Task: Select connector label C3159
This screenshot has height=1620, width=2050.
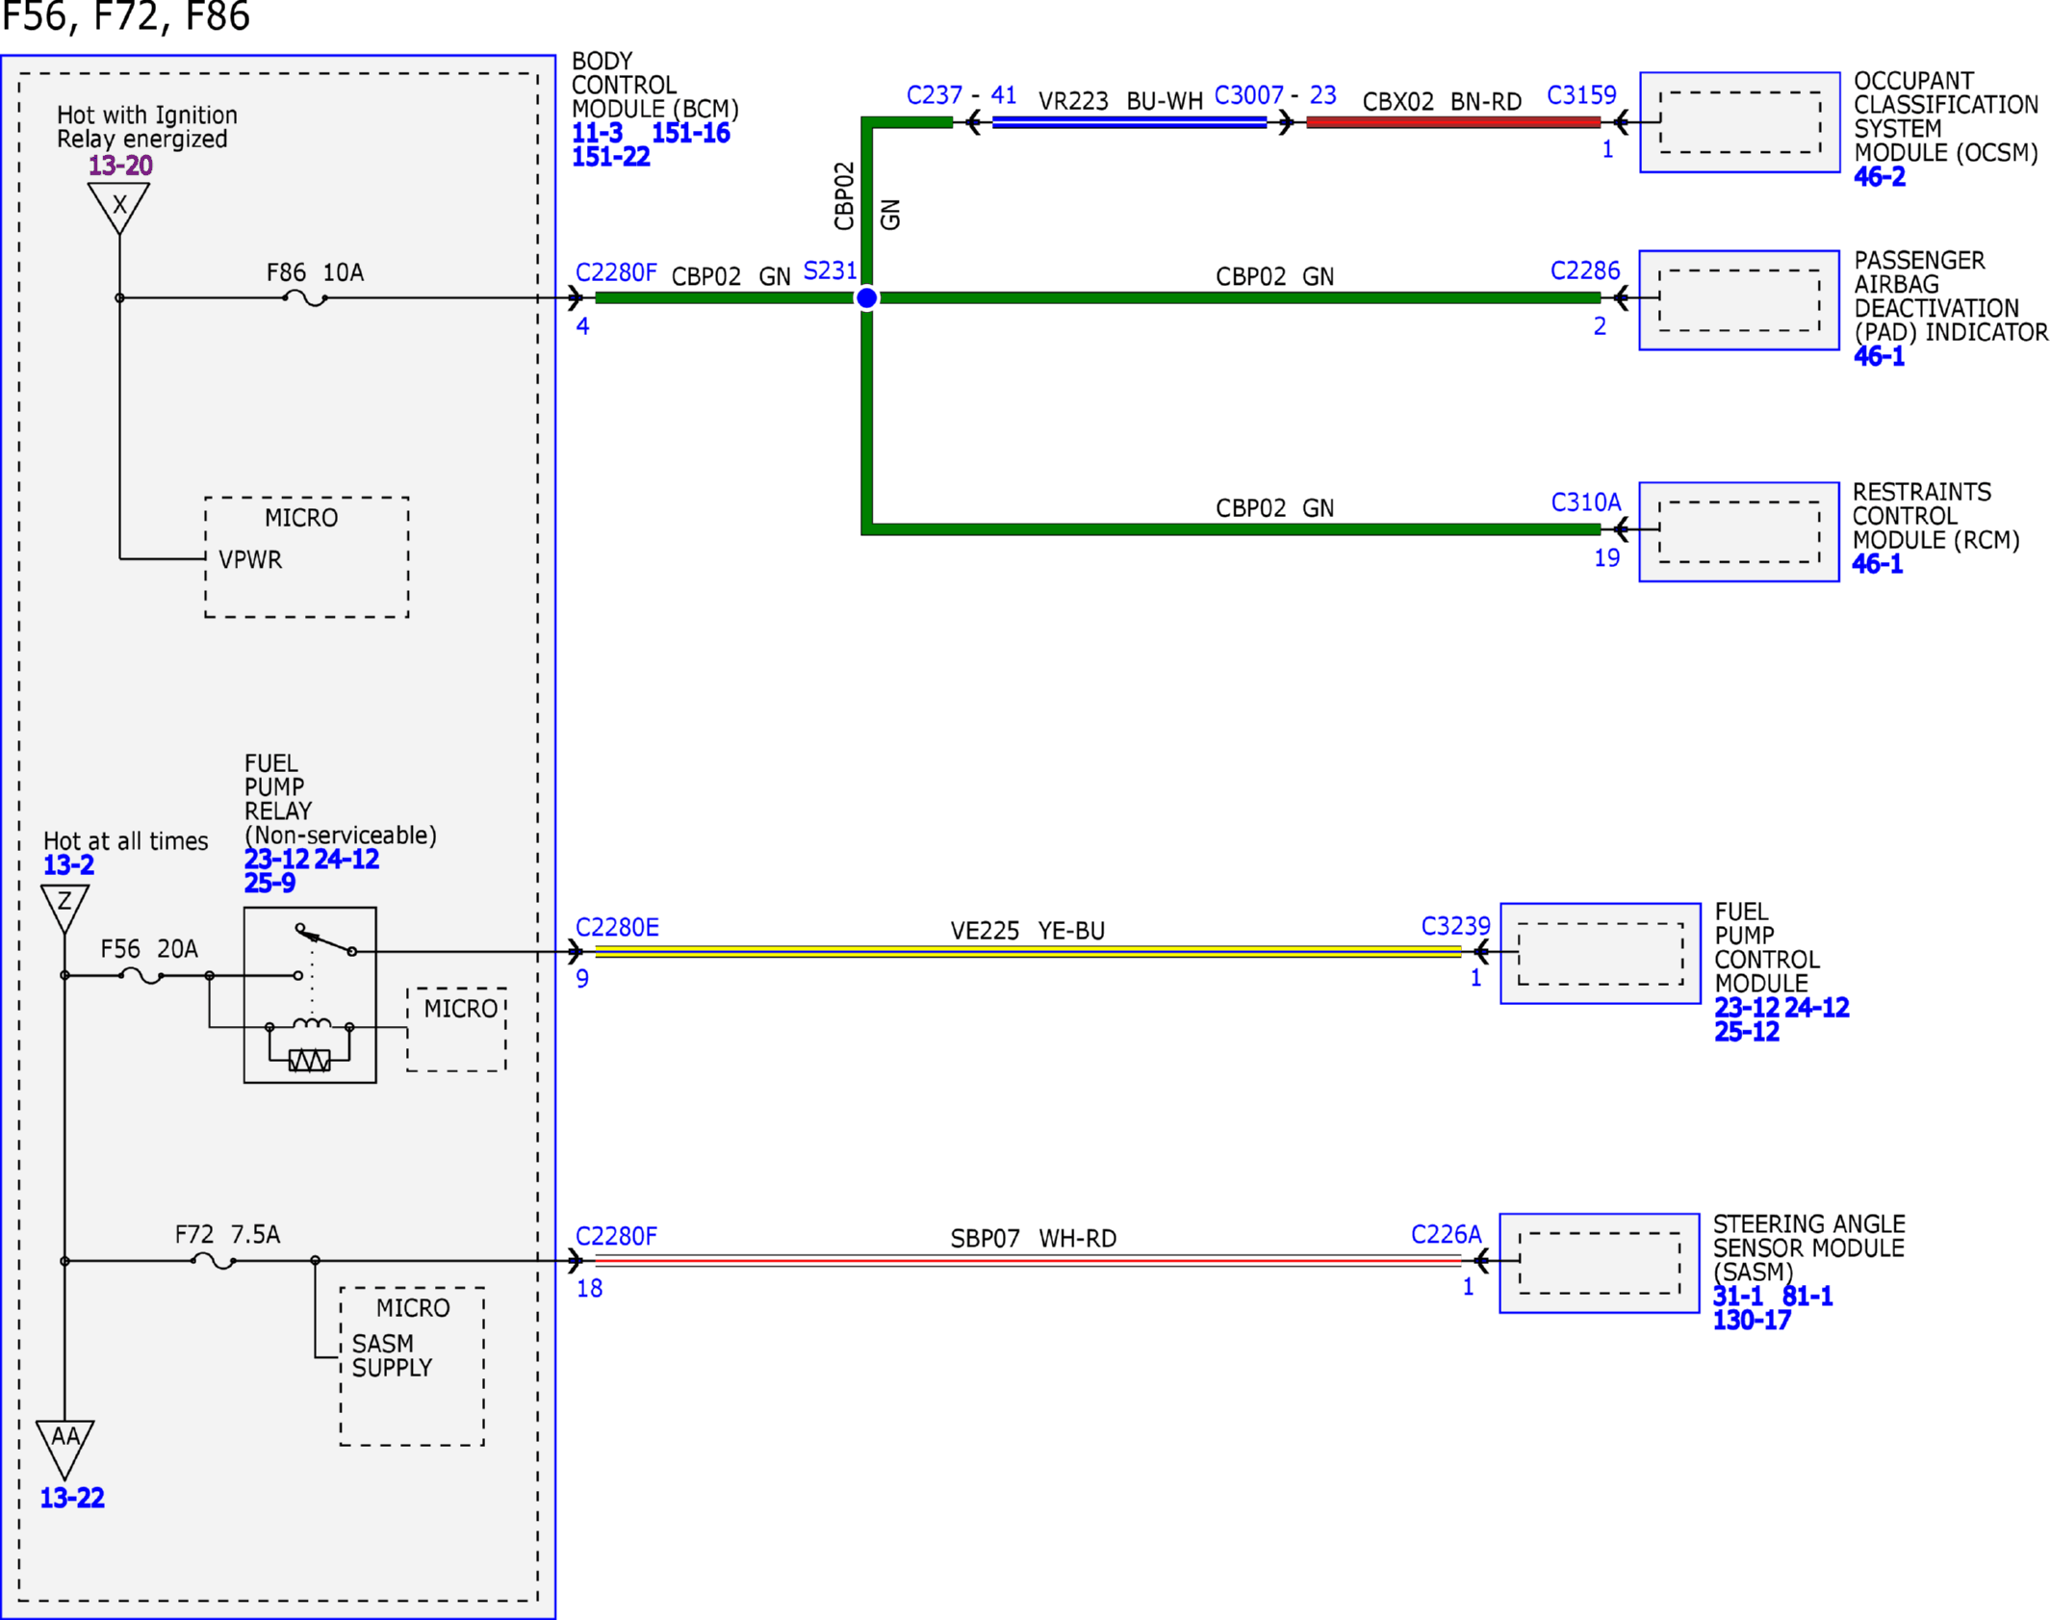Action: click(x=1580, y=95)
